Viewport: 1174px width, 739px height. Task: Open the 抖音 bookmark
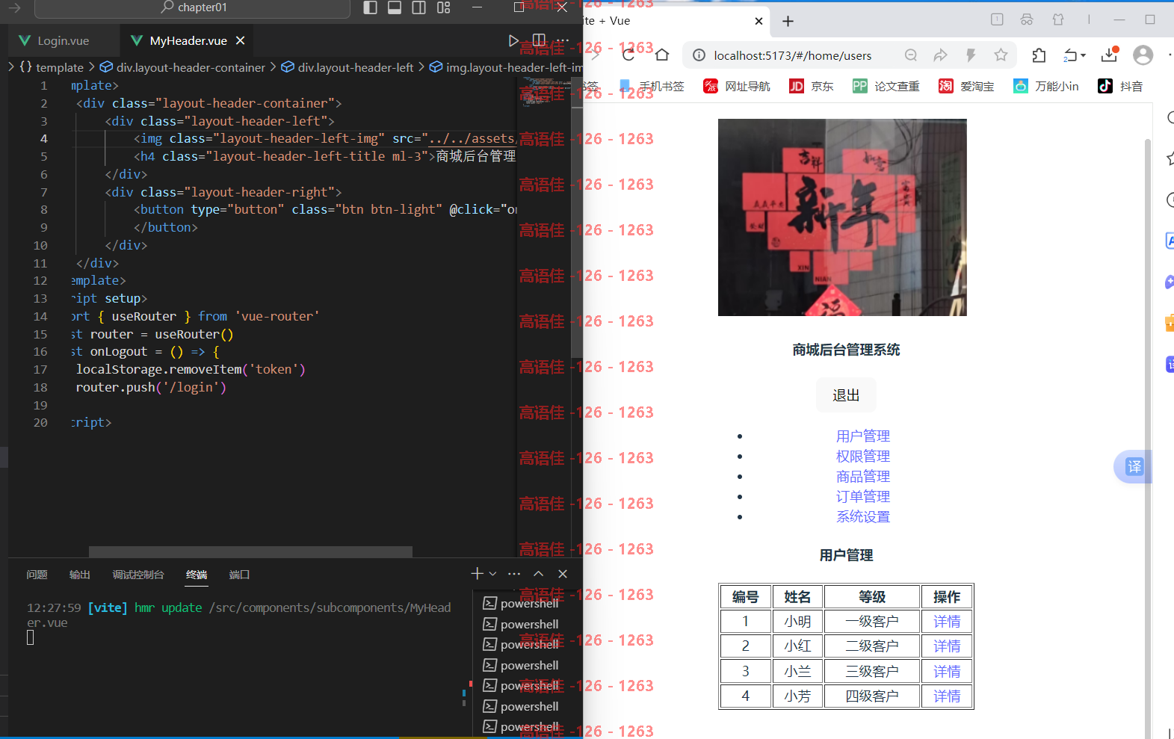(1120, 86)
